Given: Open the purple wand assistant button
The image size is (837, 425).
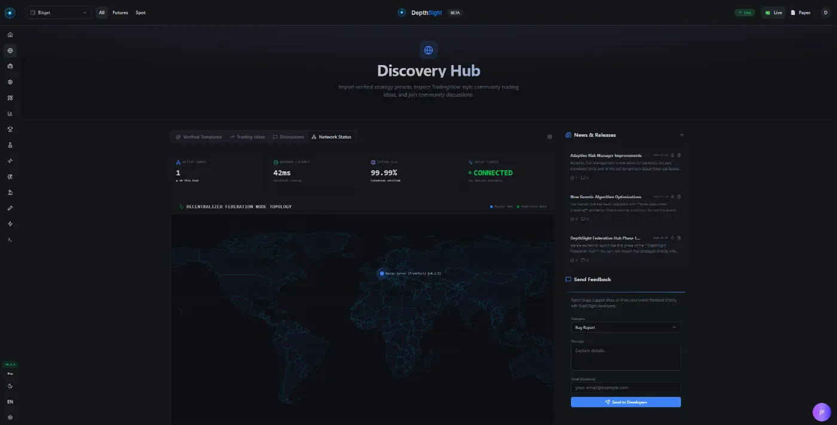Looking at the screenshot, I should pos(822,412).
